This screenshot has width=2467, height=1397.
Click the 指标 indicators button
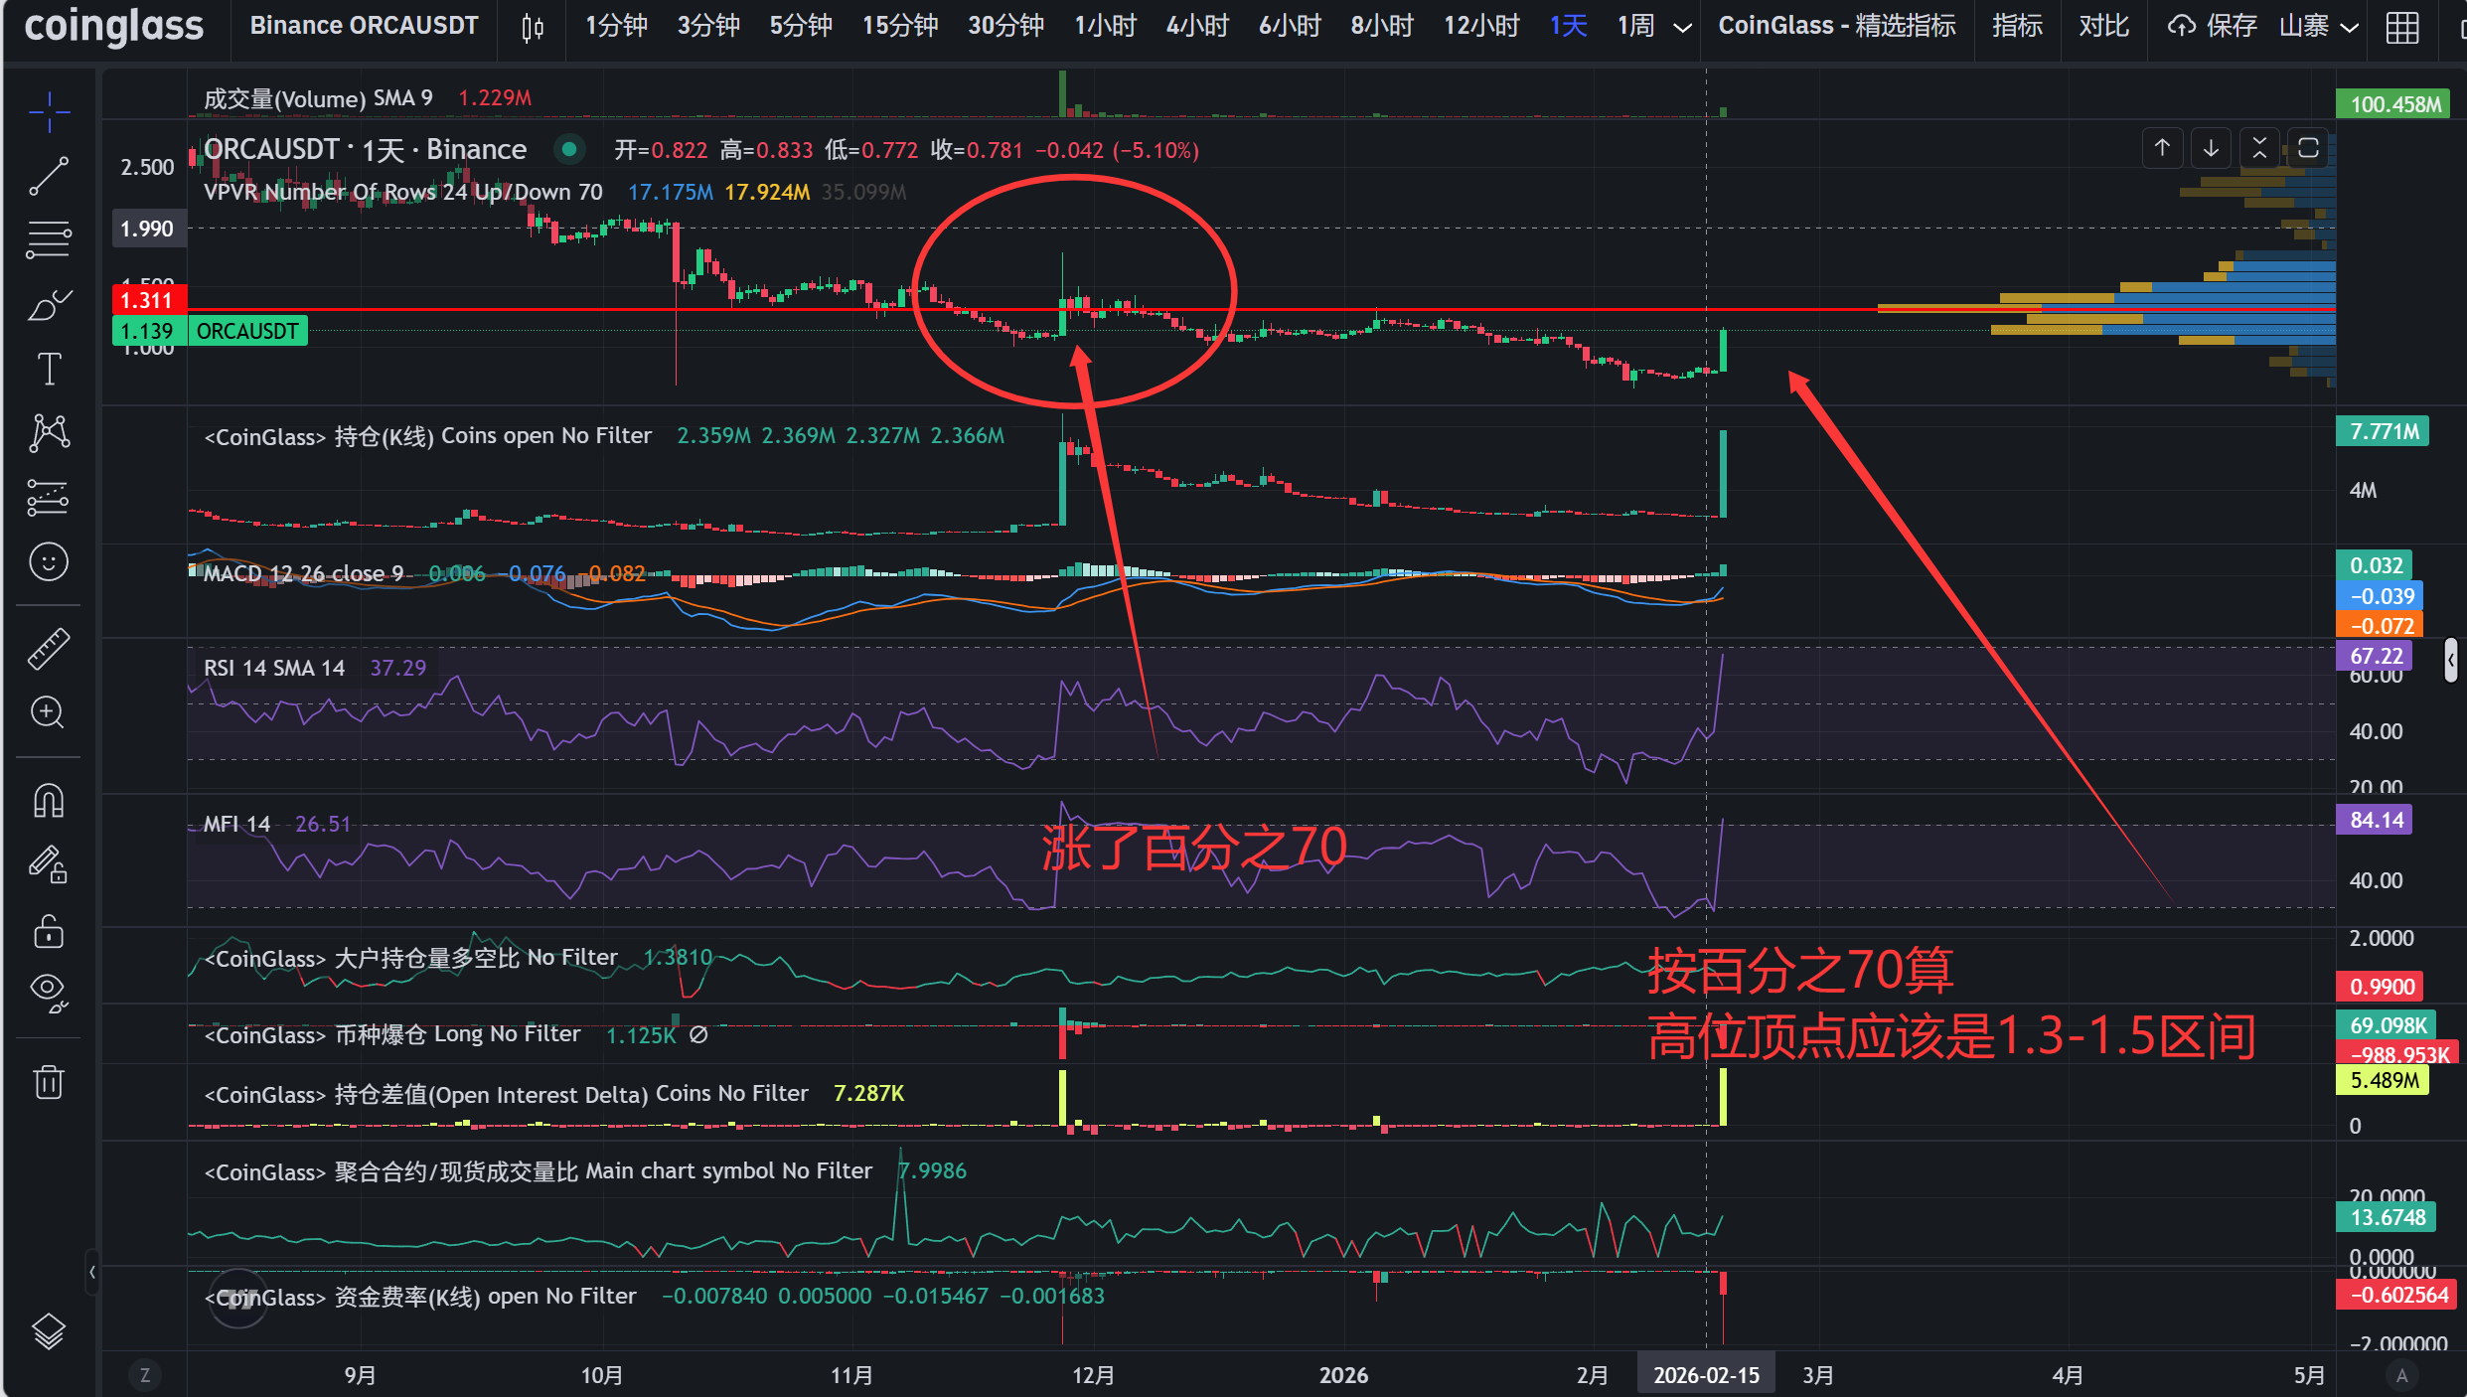[2016, 26]
